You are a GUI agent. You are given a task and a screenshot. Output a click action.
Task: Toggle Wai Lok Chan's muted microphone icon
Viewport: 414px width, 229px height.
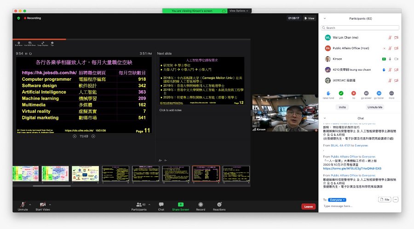click(x=390, y=38)
